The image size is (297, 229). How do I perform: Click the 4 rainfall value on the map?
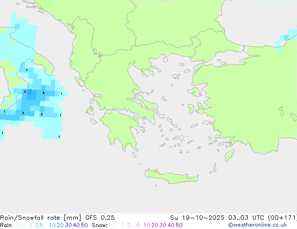click(x=44, y=93)
